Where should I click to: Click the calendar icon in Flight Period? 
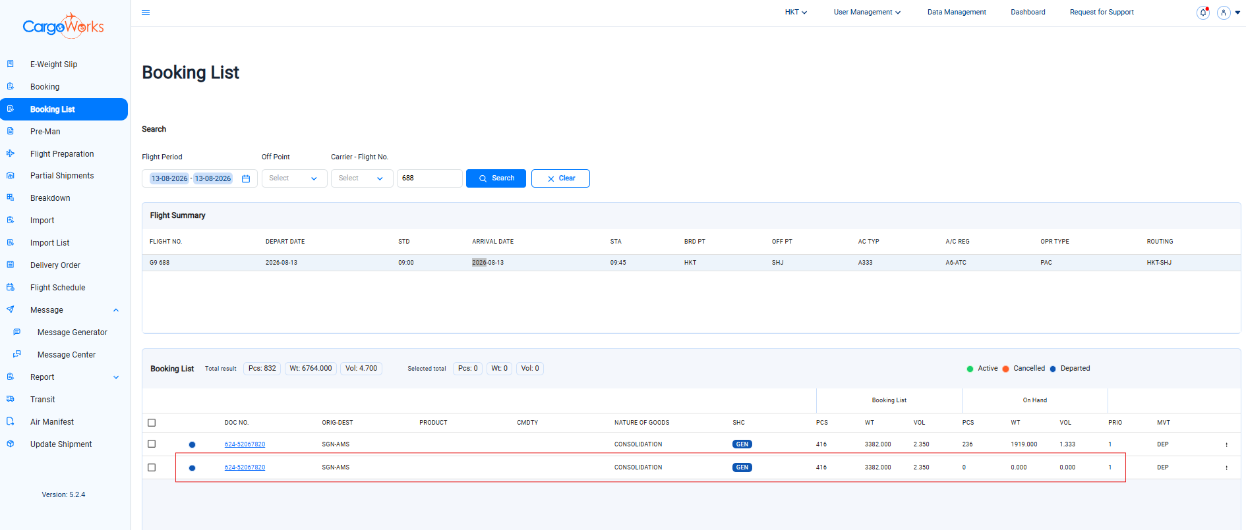[246, 178]
